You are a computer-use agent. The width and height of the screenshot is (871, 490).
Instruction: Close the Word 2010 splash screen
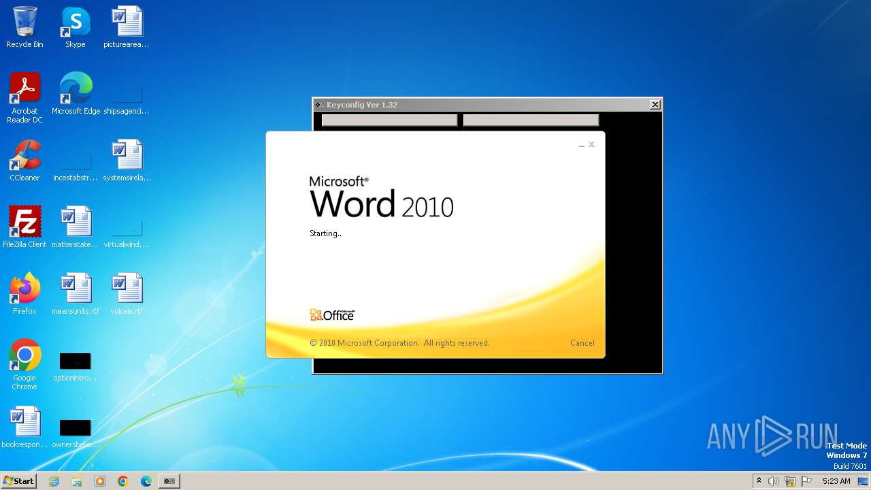pyautogui.click(x=591, y=144)
